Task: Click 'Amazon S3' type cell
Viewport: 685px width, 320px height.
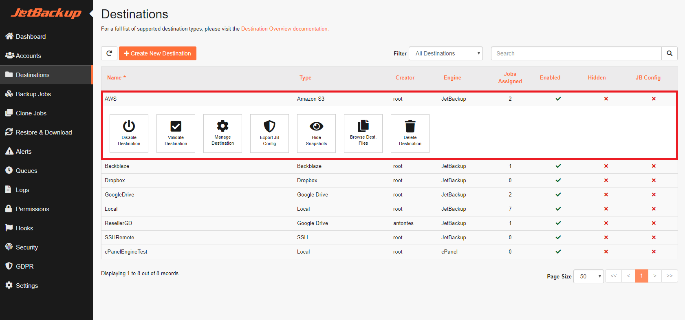Action: click(x=311, y=99)
